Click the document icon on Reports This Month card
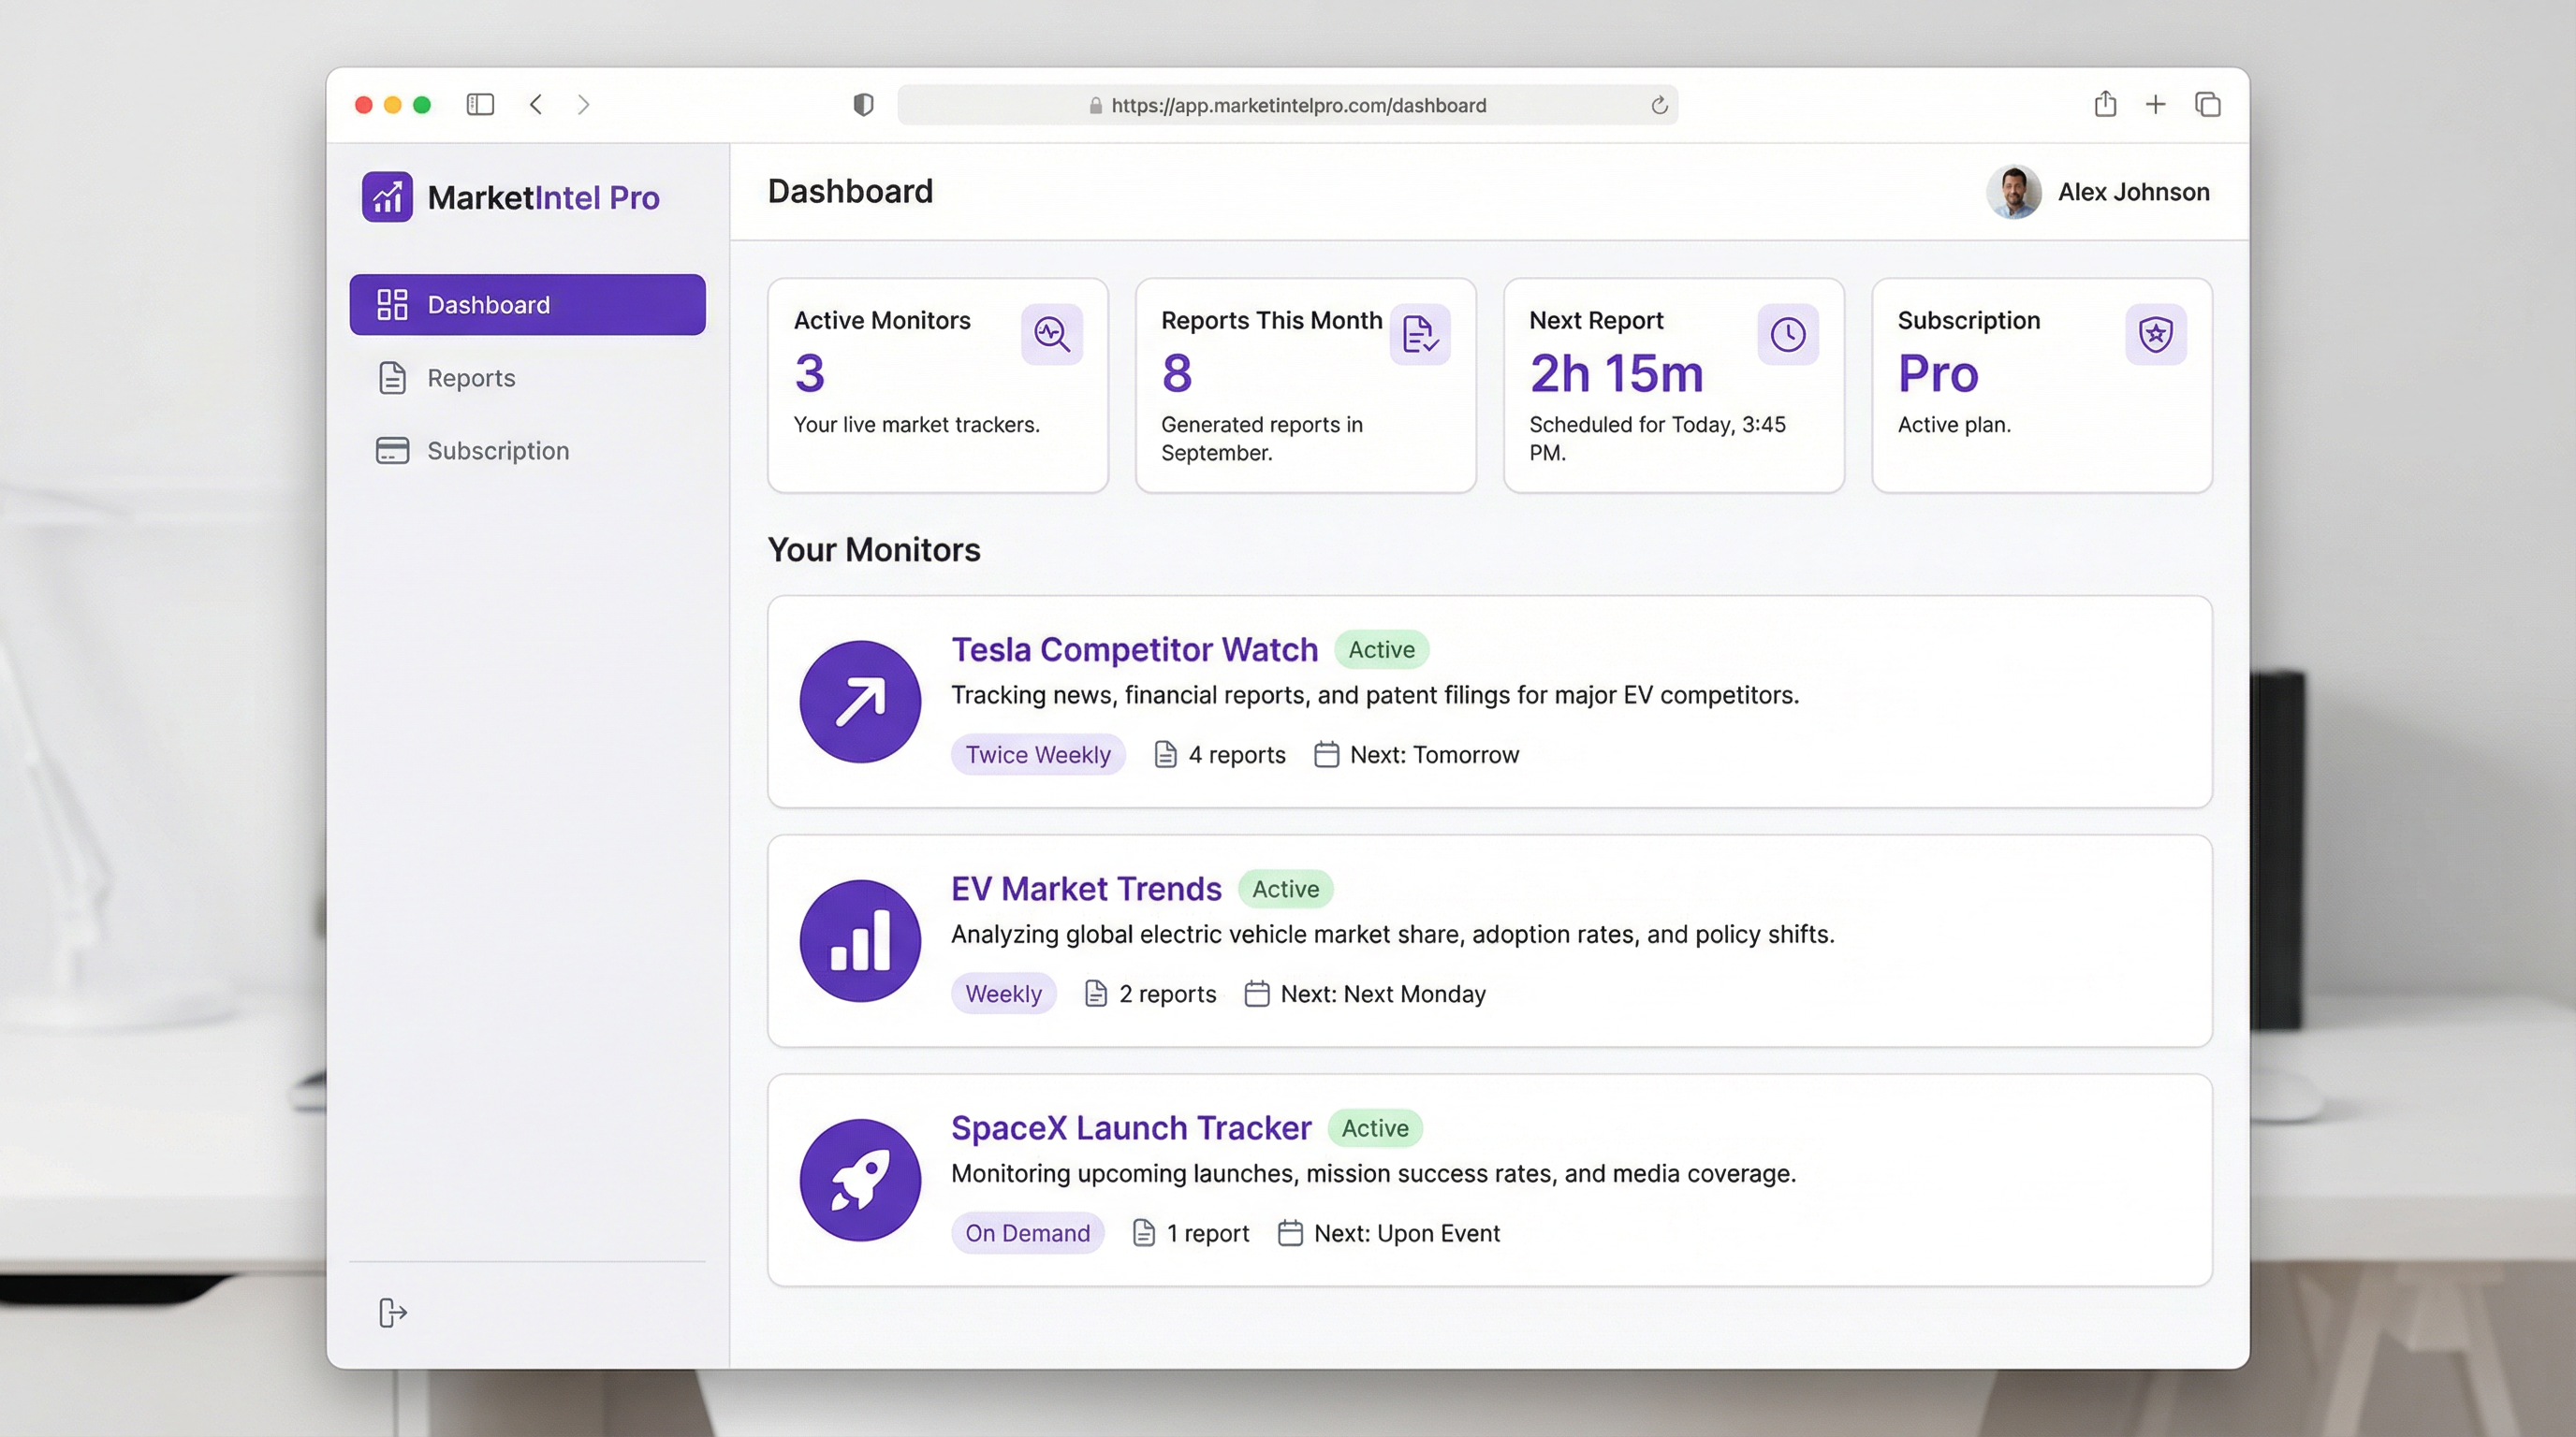Viewport: 2576px width, 1437px height. 1421,334
